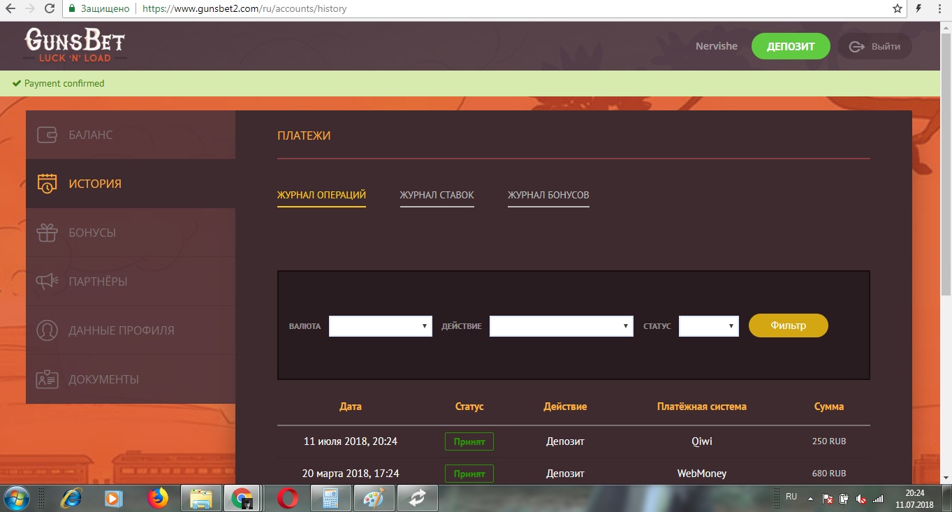Image resolution: width=952 pixels, height=512 pixels.
Task: Open Бонусы in the sidebar menu
Action: (131, 233)
